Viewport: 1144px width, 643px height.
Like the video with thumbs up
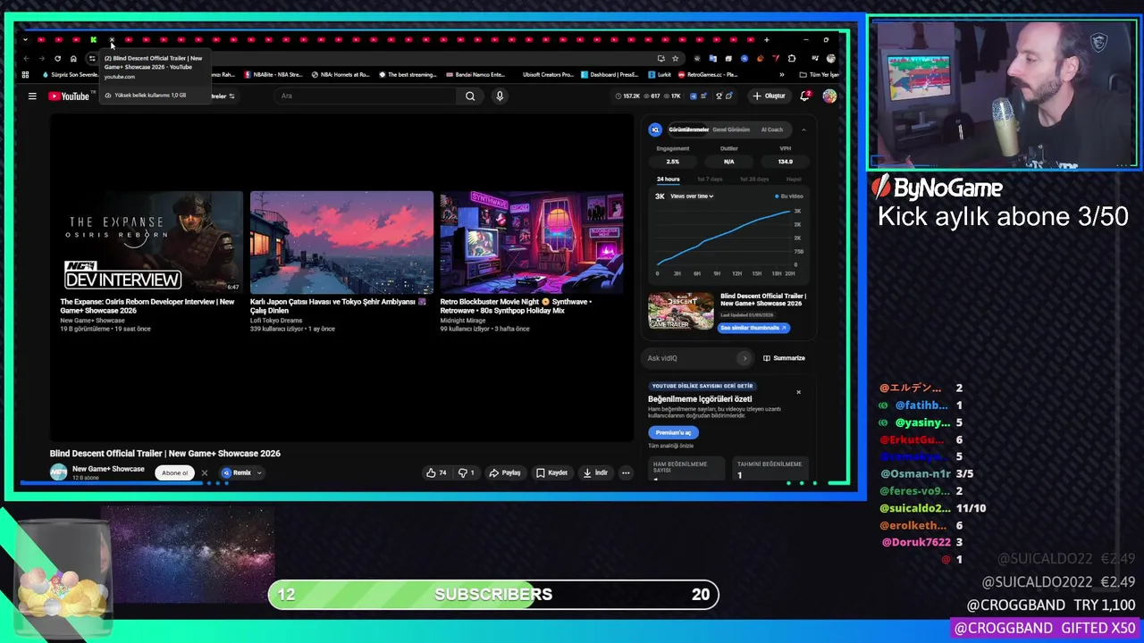pos(436,473)
